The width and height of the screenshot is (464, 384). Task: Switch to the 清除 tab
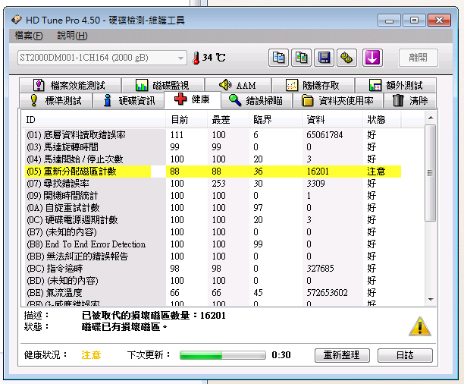[x=410, y=100]
